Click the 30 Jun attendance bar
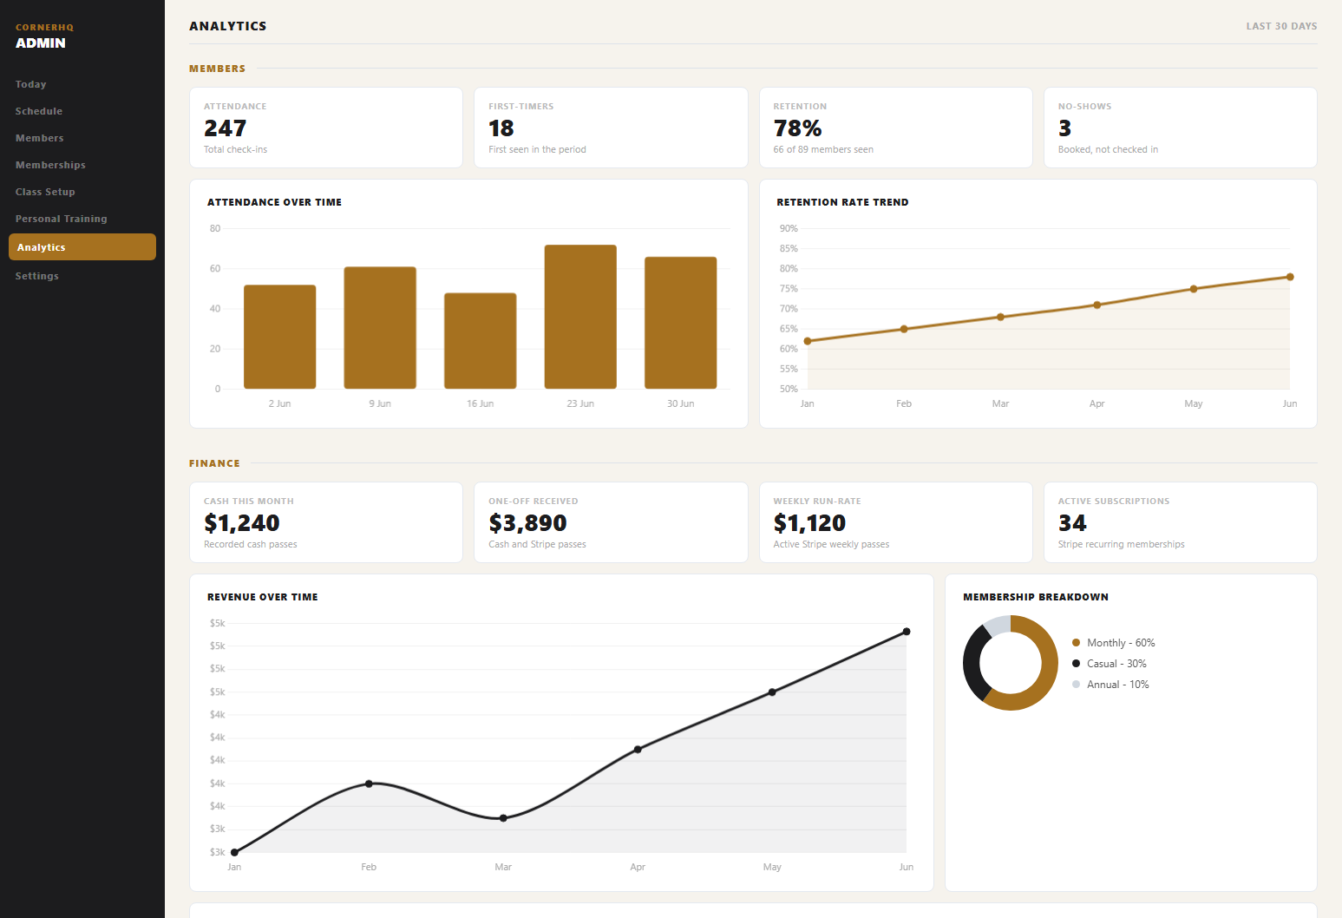Image resolution: width=1342 pixels, height=918 pixels. tap(680, 323)
